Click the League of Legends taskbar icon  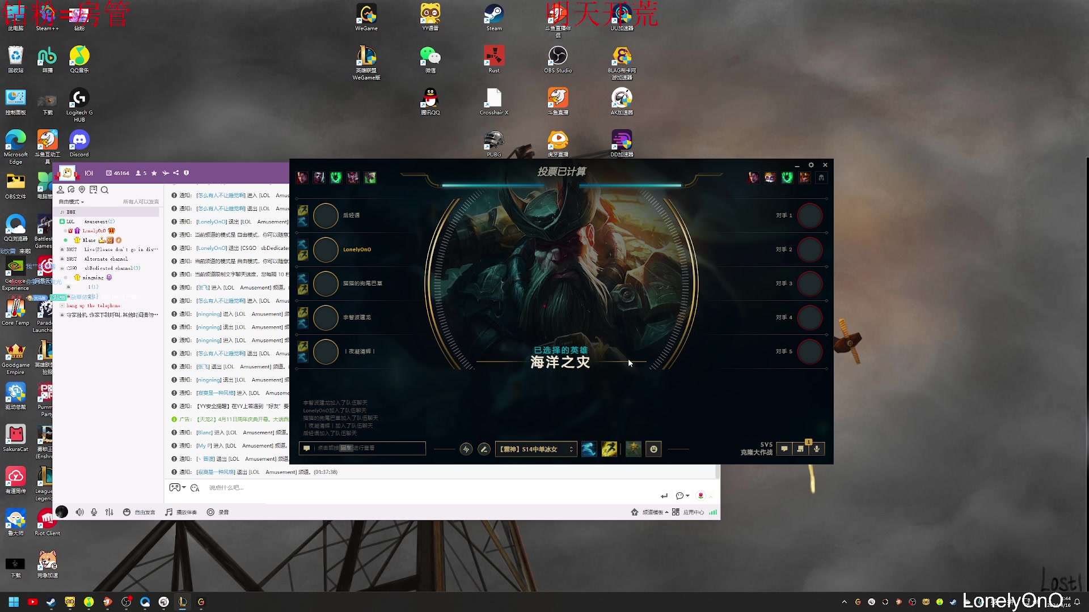[183, 602]
